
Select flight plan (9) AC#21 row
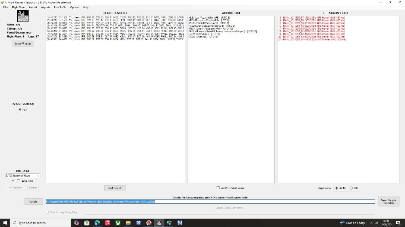click(115, 39)
